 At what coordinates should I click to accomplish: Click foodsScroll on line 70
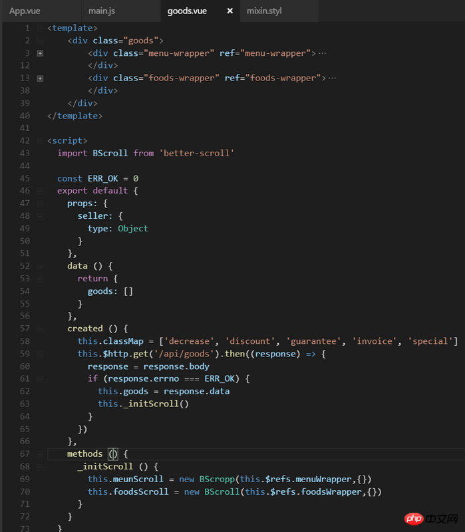coord(141,492)
